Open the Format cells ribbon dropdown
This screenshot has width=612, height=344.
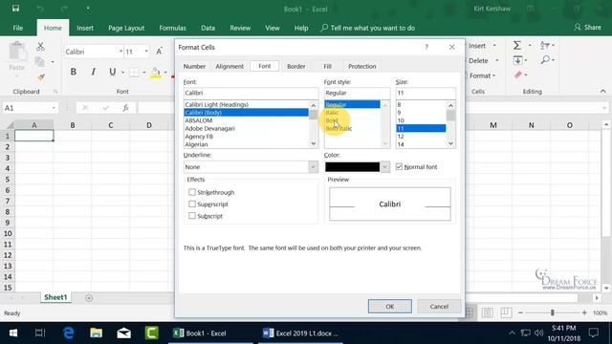(x=482, y=75)
